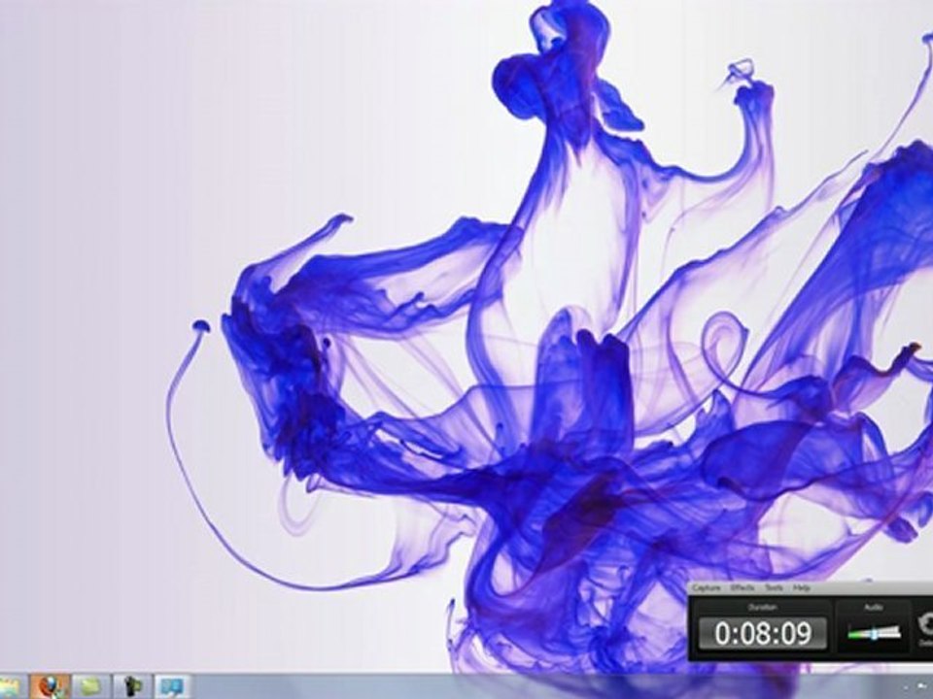933x699 pixels.
Task: Open the Tools menu in the recorder
Action: point(775,588)
